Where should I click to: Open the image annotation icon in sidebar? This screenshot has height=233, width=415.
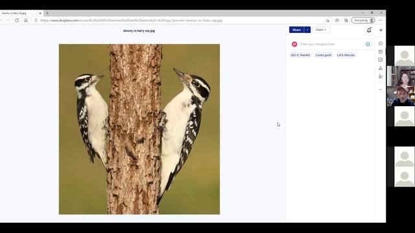pyautogui.click(x=381, y=60)
